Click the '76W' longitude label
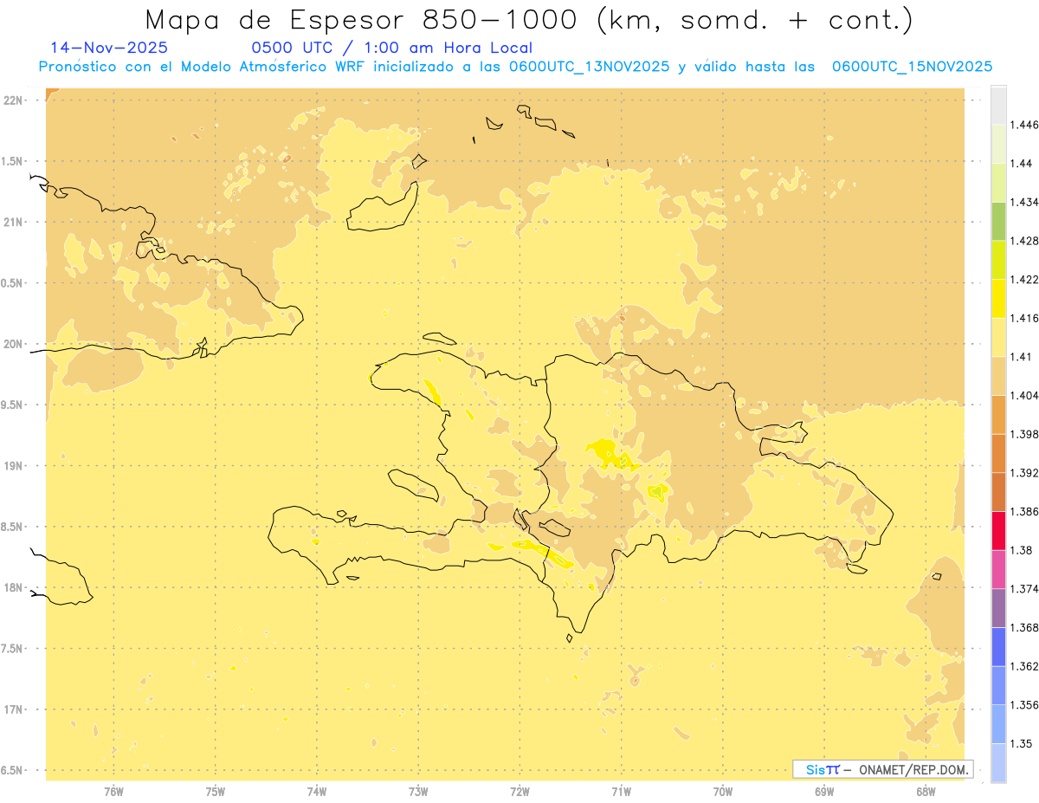 coord(113,792)
